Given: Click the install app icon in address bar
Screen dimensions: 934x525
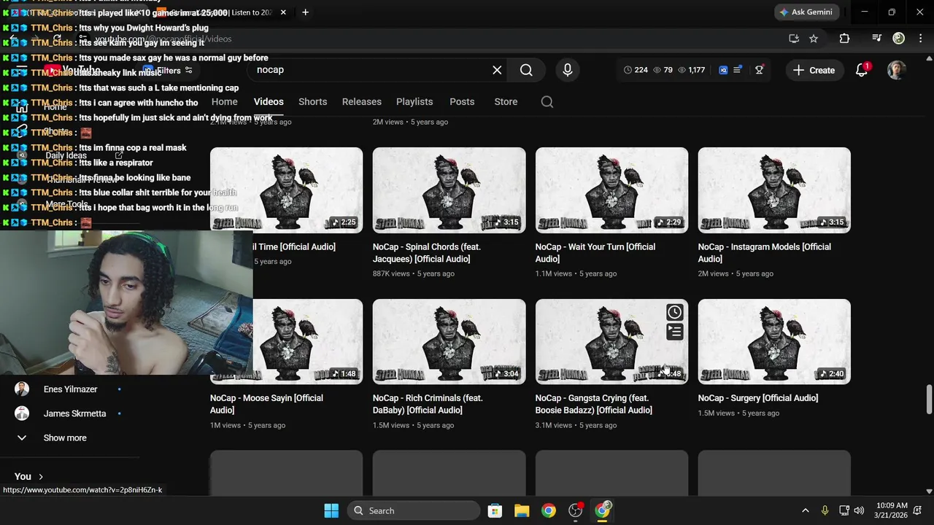Looking at the screenshot, I should click(794, 39).
